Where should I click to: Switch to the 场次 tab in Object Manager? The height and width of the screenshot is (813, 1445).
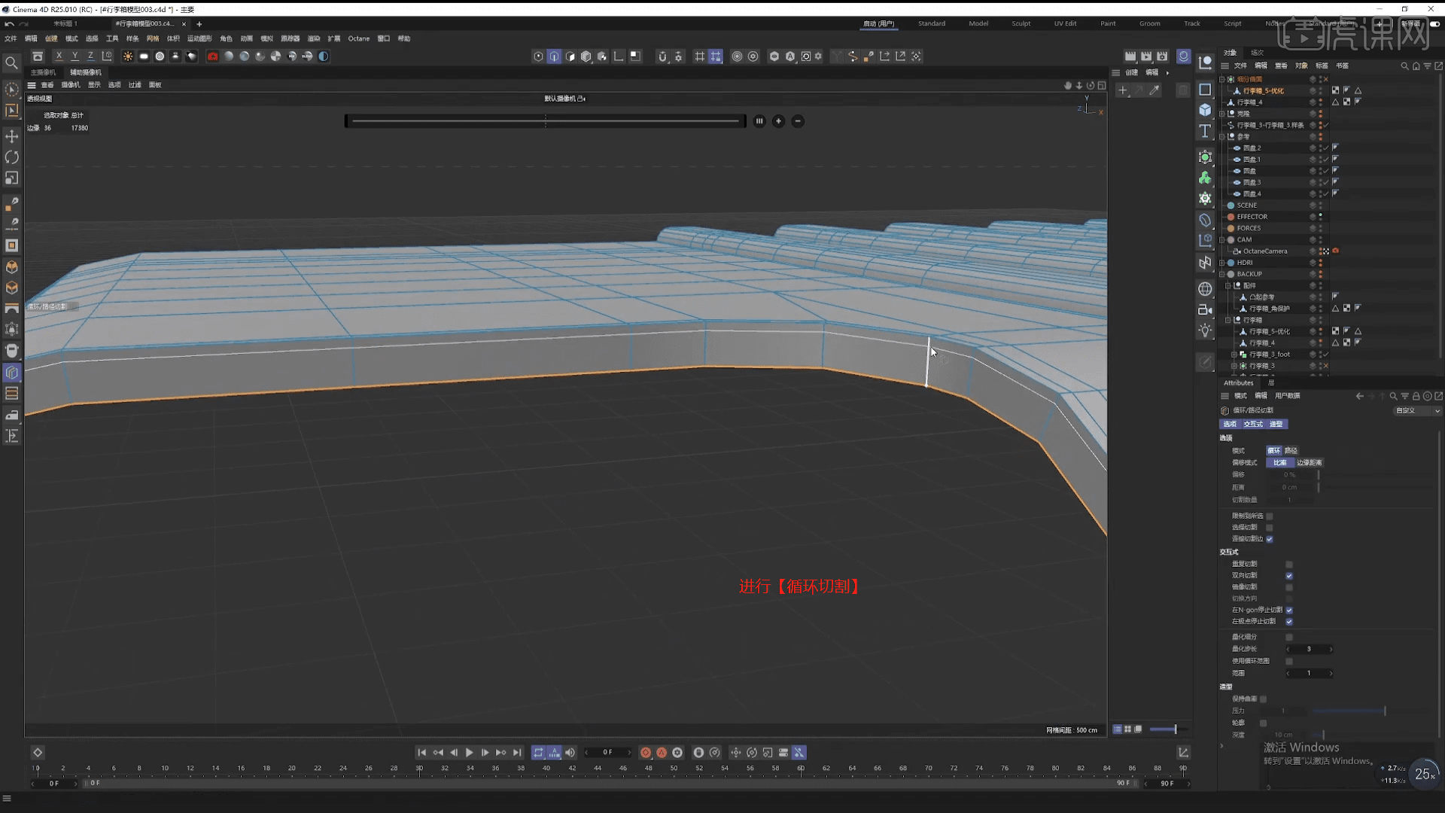1257,53
